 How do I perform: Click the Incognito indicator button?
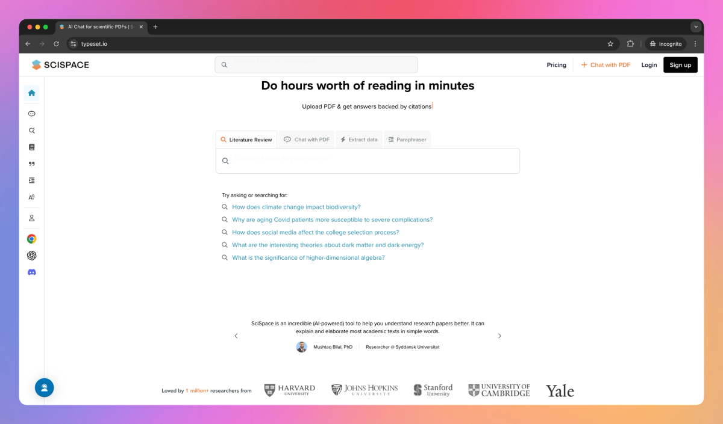(x=666, y=44)
